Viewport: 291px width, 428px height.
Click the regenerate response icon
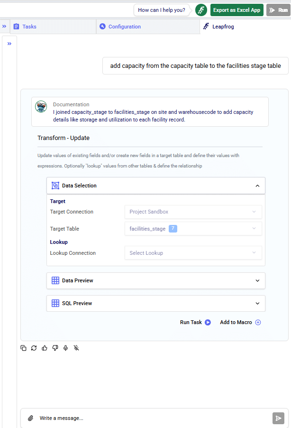[34, 348]
